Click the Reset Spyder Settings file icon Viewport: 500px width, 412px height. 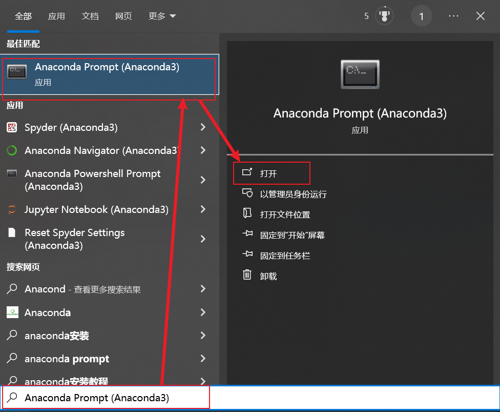pyautogui.click(x=12, y=232)
